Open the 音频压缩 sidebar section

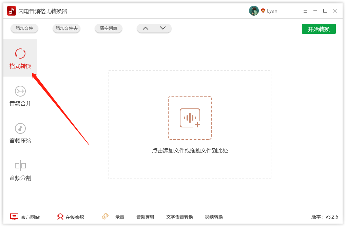(x=20, y=133)
